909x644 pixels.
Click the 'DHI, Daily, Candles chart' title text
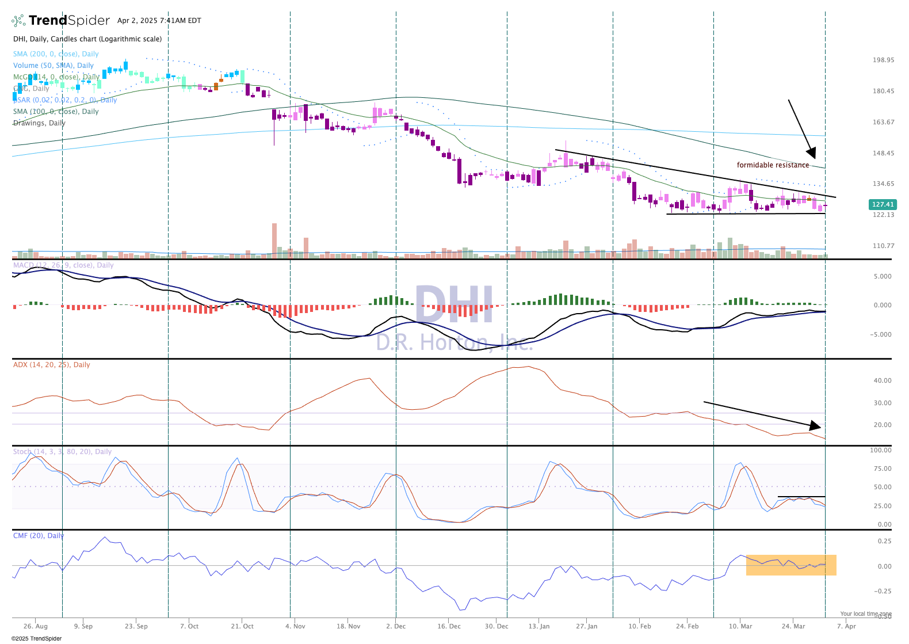click(x=87, y=39)
